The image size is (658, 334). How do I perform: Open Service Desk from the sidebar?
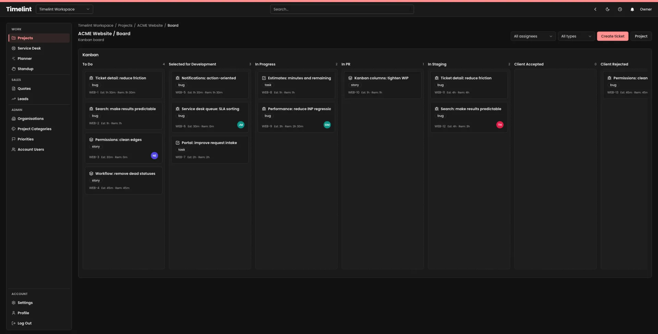tap(29, 48)
